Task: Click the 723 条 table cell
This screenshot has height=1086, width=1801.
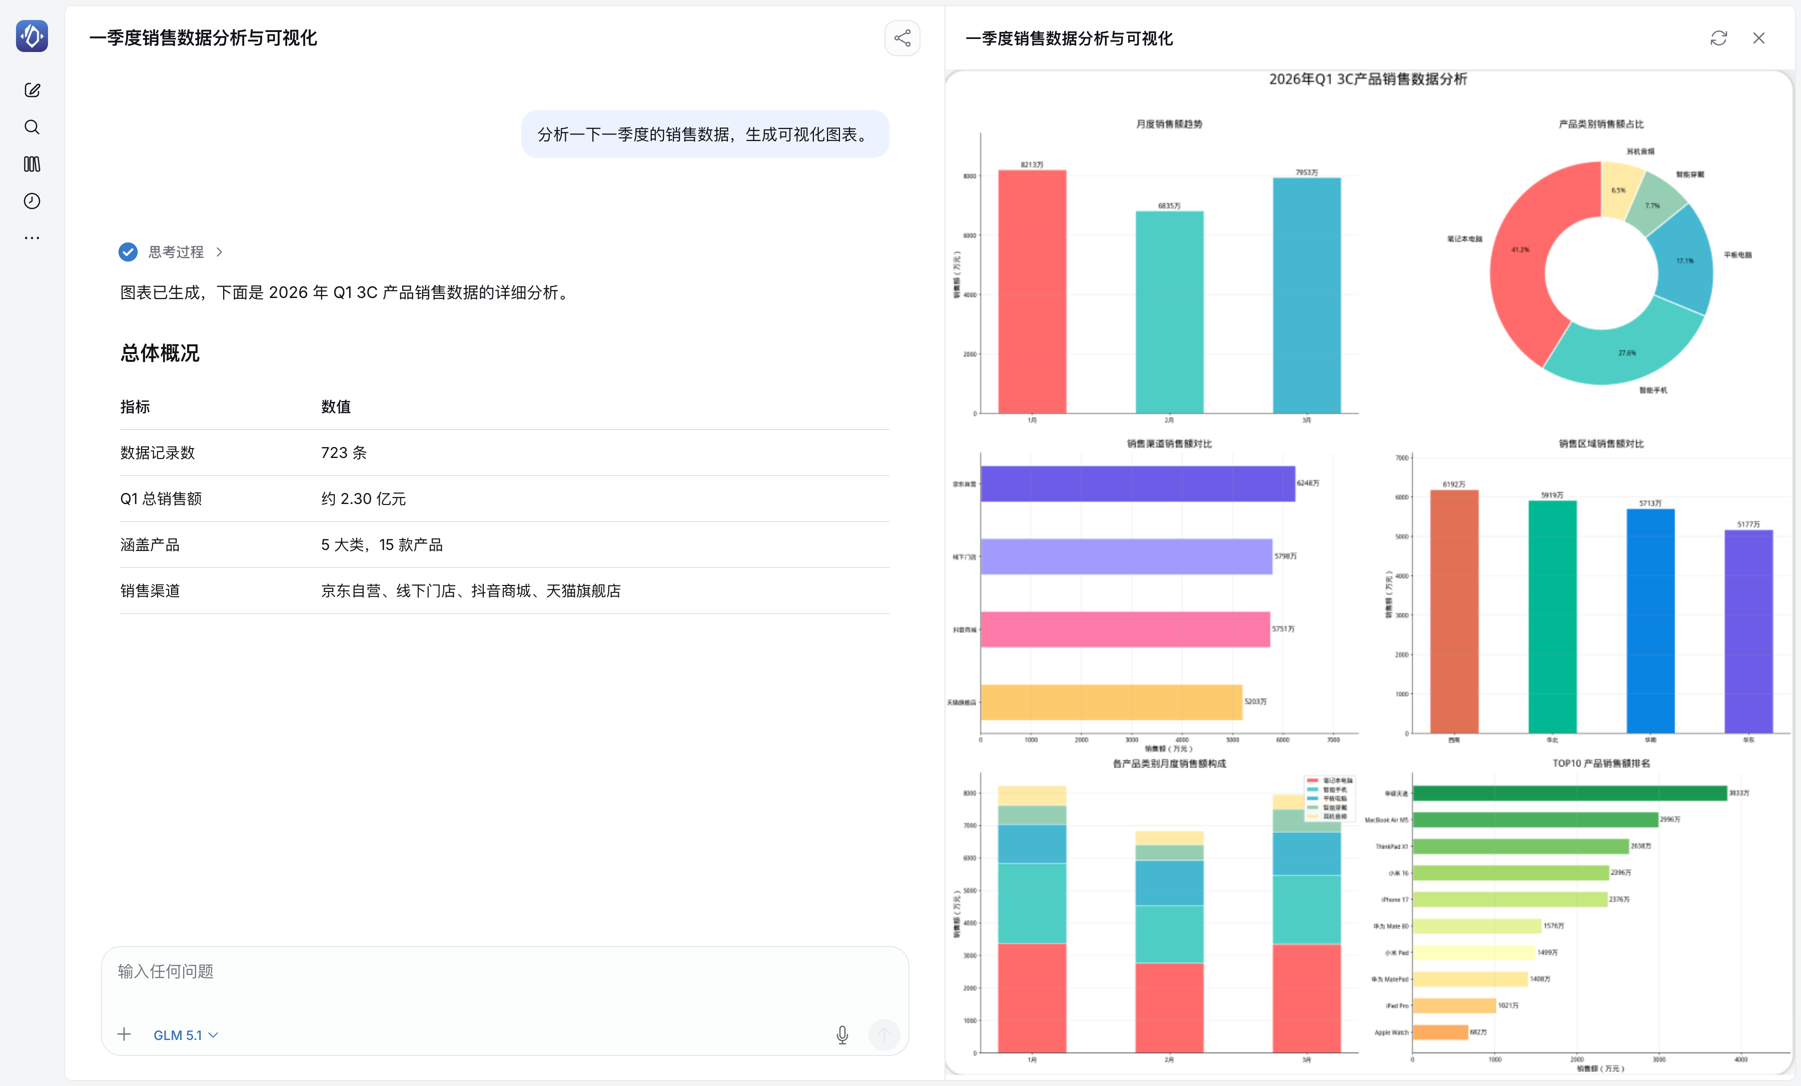Action: point(344,453)
